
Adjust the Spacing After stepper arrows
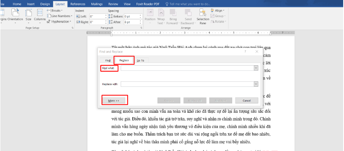[x=140, y=22]
